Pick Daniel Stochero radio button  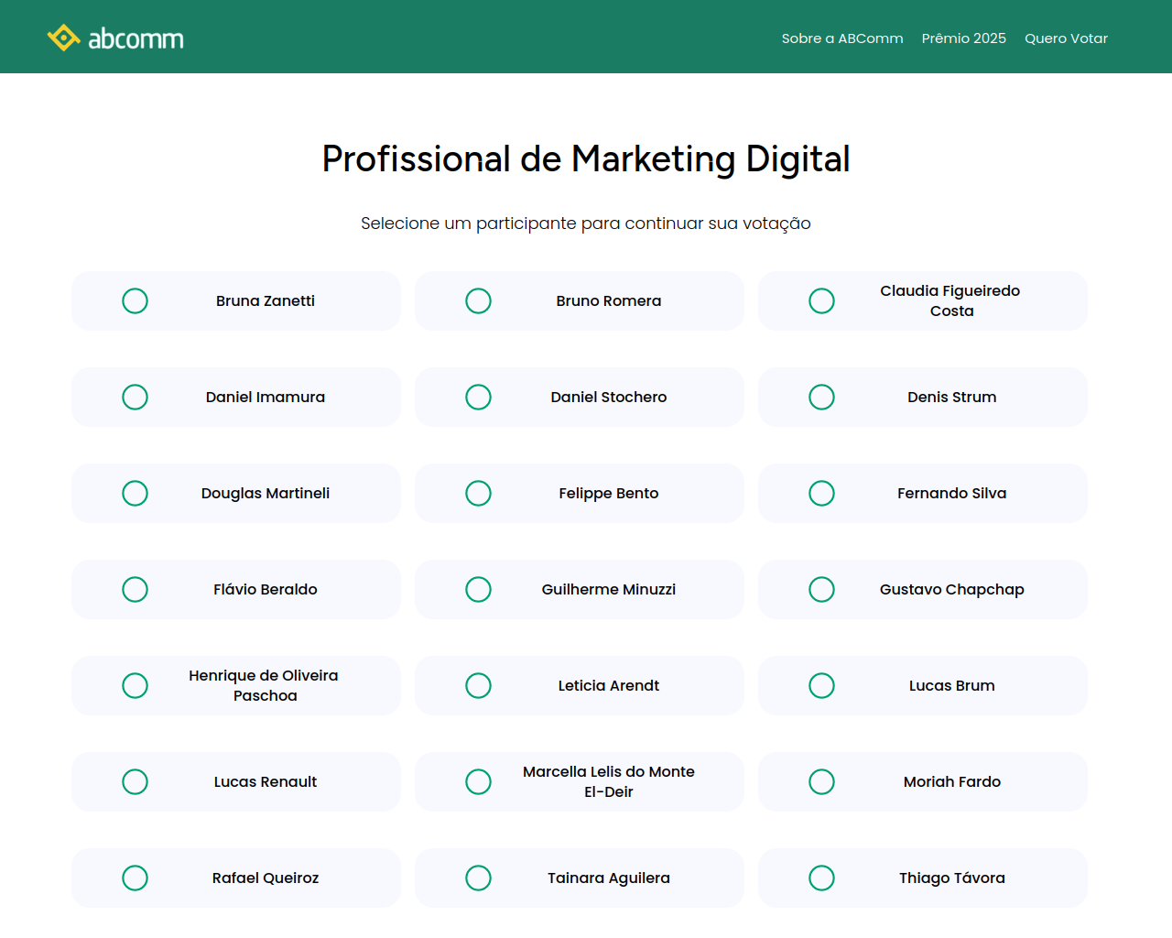coord(478,397)
